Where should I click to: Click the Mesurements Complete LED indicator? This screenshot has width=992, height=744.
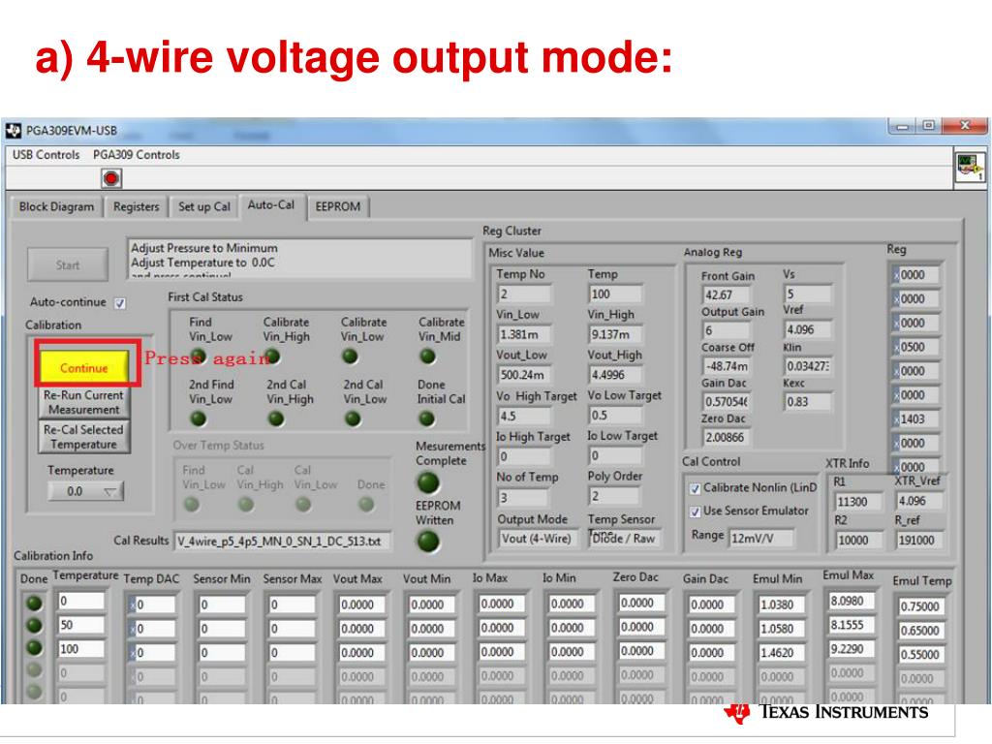tap(428, 482)
